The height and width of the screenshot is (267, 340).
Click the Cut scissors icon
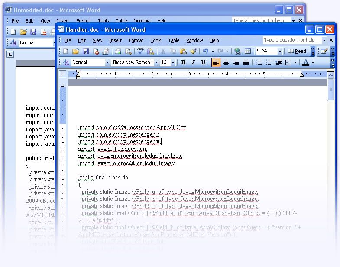(163, 51)
